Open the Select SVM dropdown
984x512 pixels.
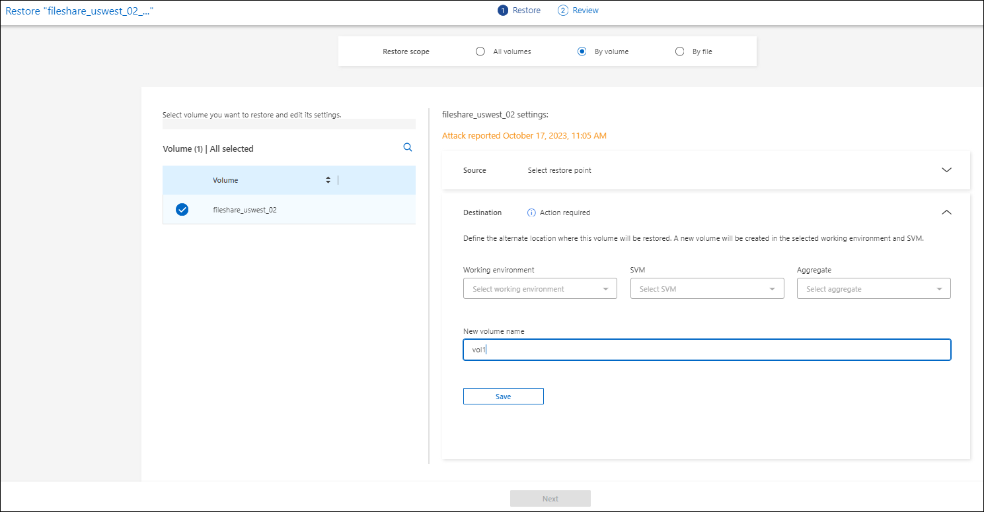point(707,289)
